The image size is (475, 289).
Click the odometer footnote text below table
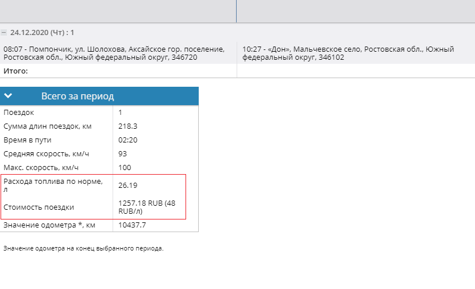point(83,248)
